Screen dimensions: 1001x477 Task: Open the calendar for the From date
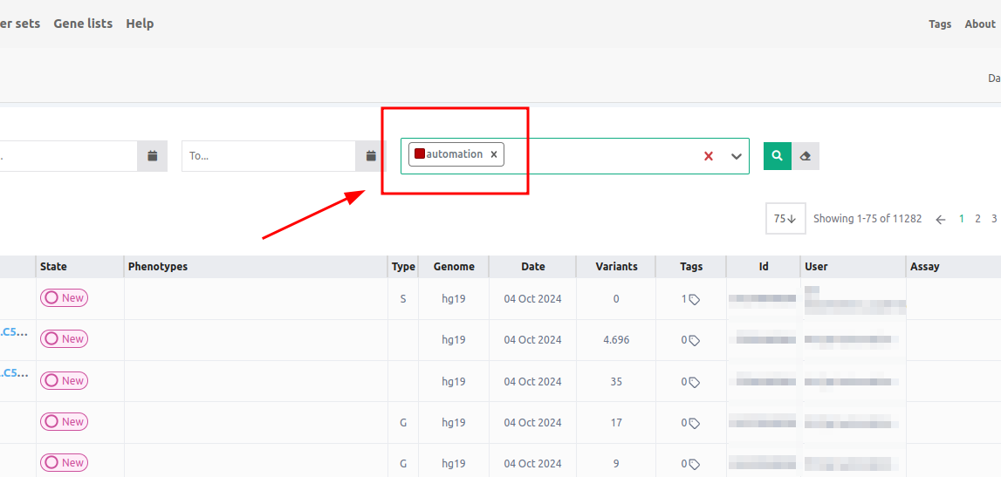pyautogui.click(x=153, y=156)
